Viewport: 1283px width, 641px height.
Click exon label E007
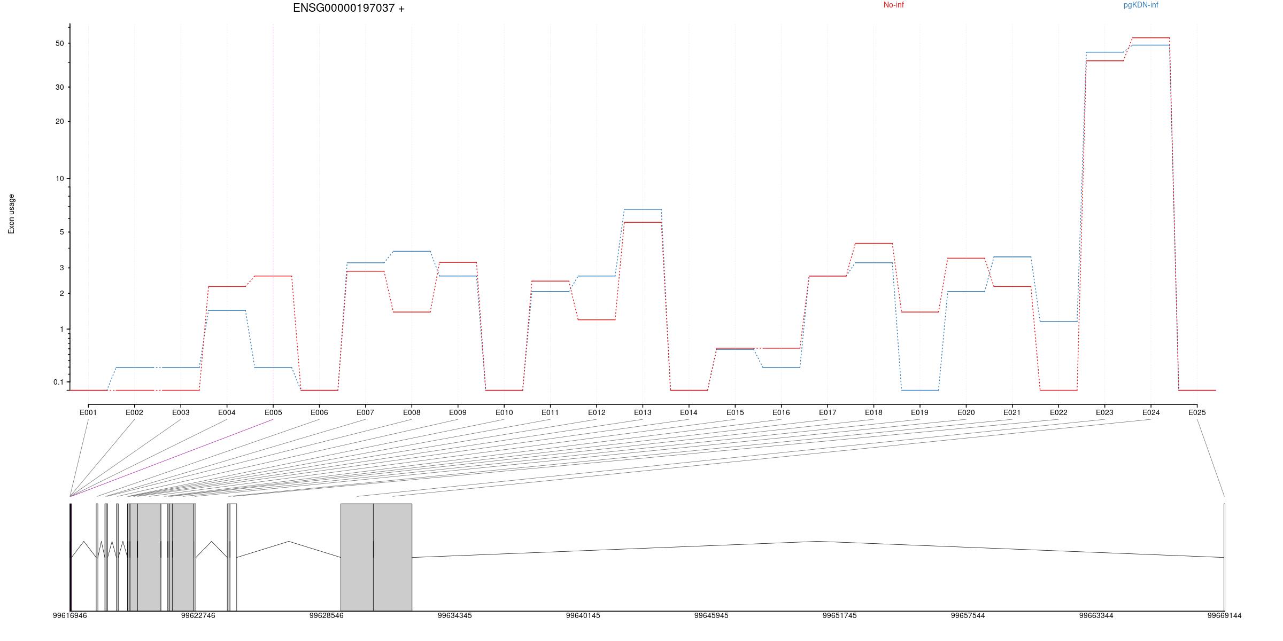(366, 412)
